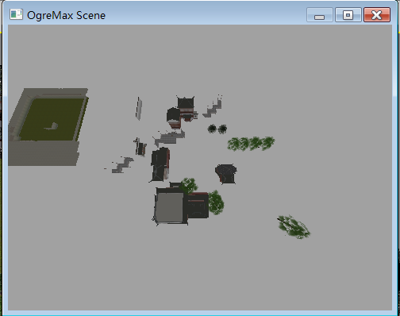Viewport: 400px width, 316px height.
Task: Maximize the OgreMax Scene window
Action: pyautogui.click(x=348, y=15)
